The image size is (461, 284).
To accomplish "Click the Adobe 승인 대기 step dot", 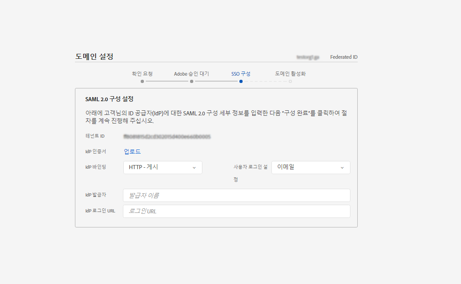I will pyautogui.click(x=191, y=81).
